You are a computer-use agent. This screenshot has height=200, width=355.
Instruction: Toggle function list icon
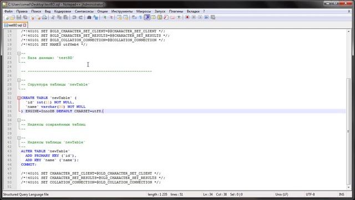click(166, 17)
